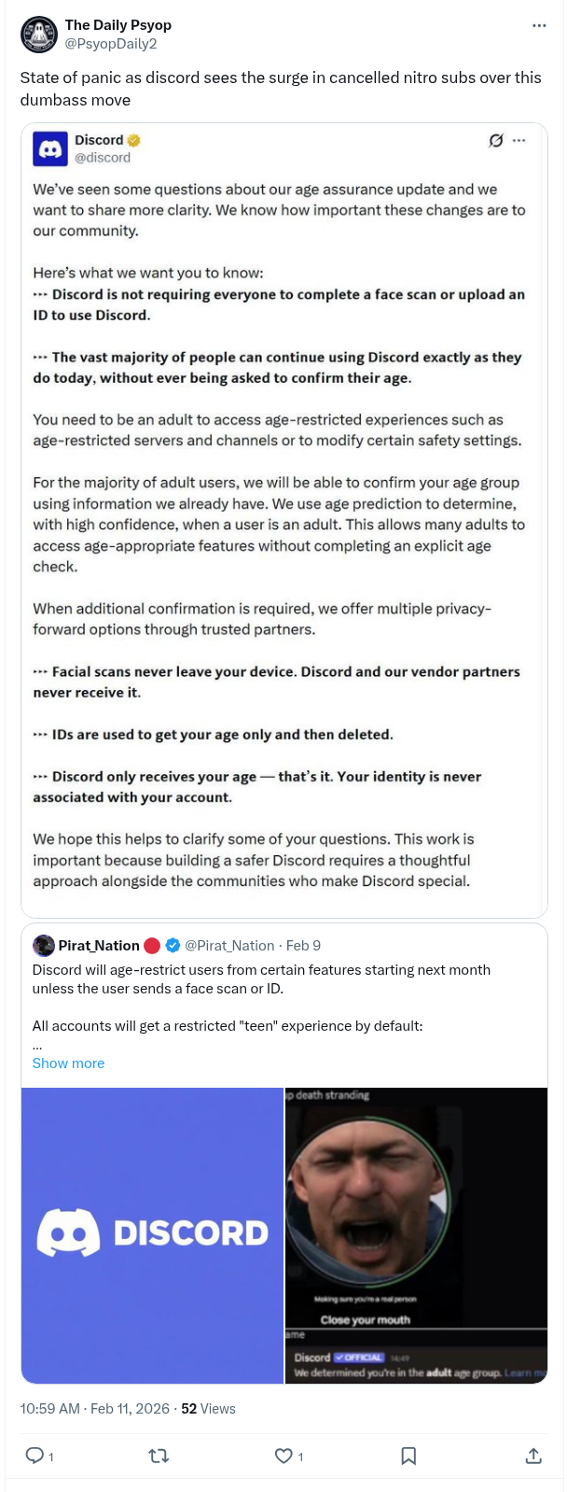Open the tweet's more options menu

(x=539, y=26)
